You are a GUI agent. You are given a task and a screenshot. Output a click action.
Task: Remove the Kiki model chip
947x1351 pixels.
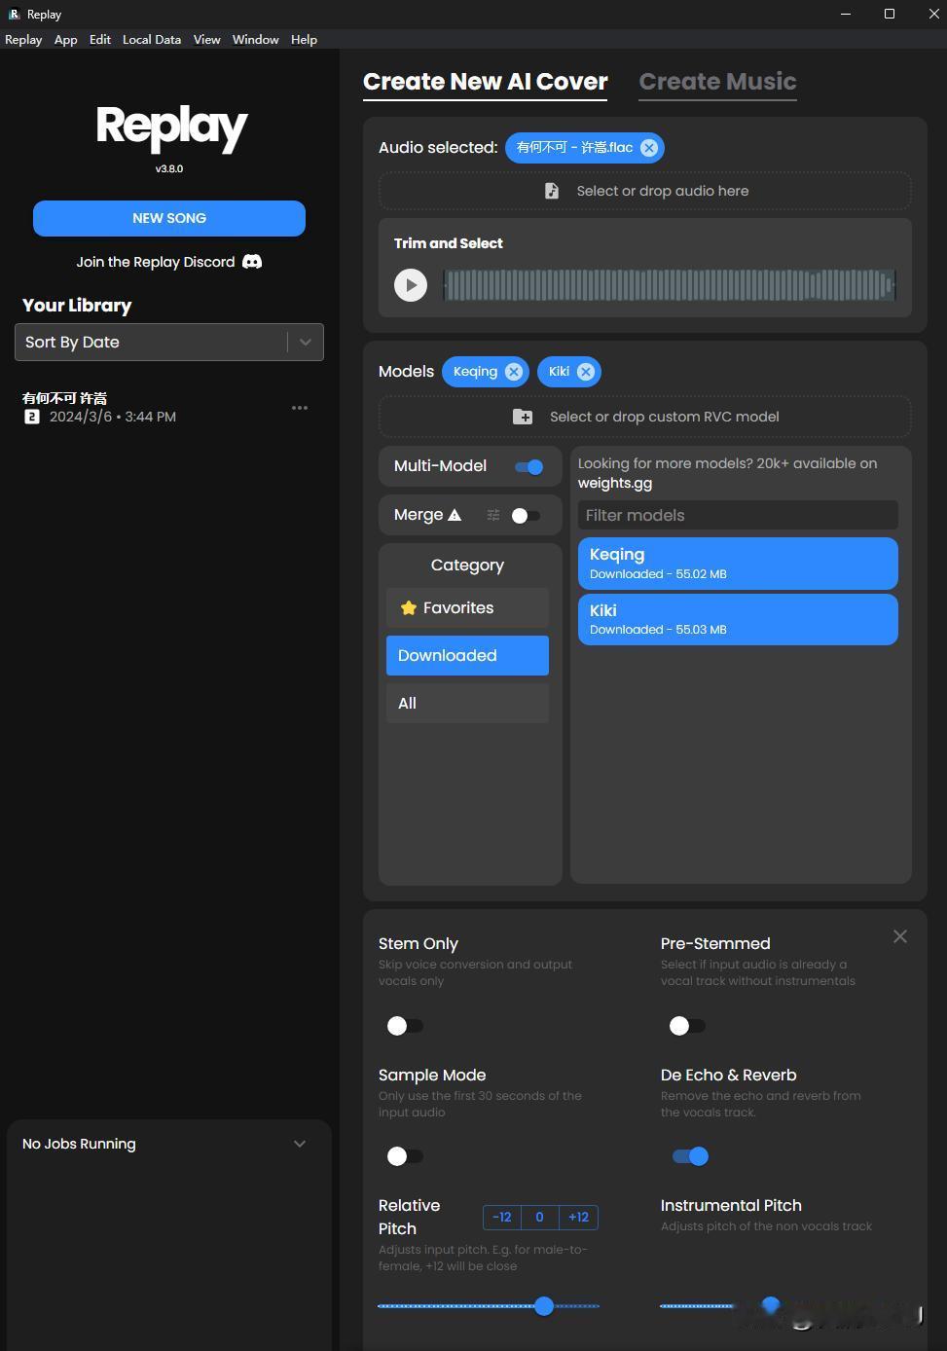coord(586,372)
